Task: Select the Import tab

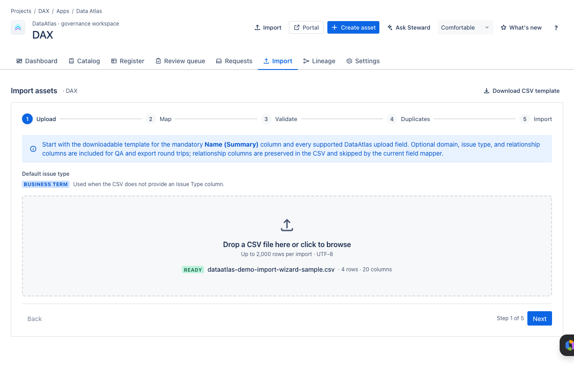Action: pos(278,61)
